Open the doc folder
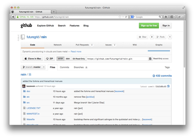 [x=28, y=91]
